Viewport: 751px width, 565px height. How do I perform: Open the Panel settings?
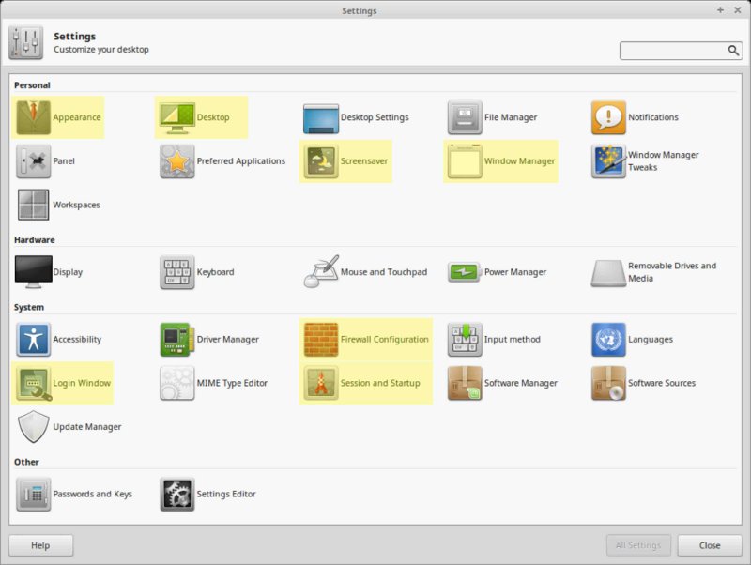34,161
